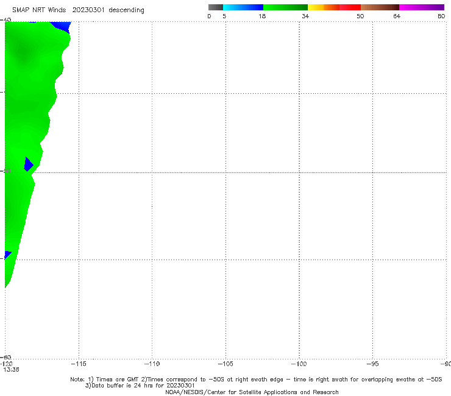
Task: Click the word 'descending' in the title
Action: (x=127, y=10)
